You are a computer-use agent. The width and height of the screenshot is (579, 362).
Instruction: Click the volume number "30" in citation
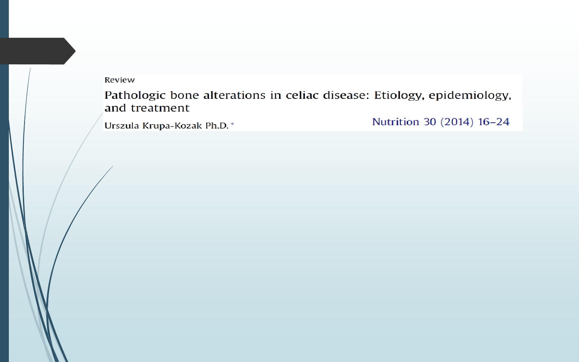(430, 122)
